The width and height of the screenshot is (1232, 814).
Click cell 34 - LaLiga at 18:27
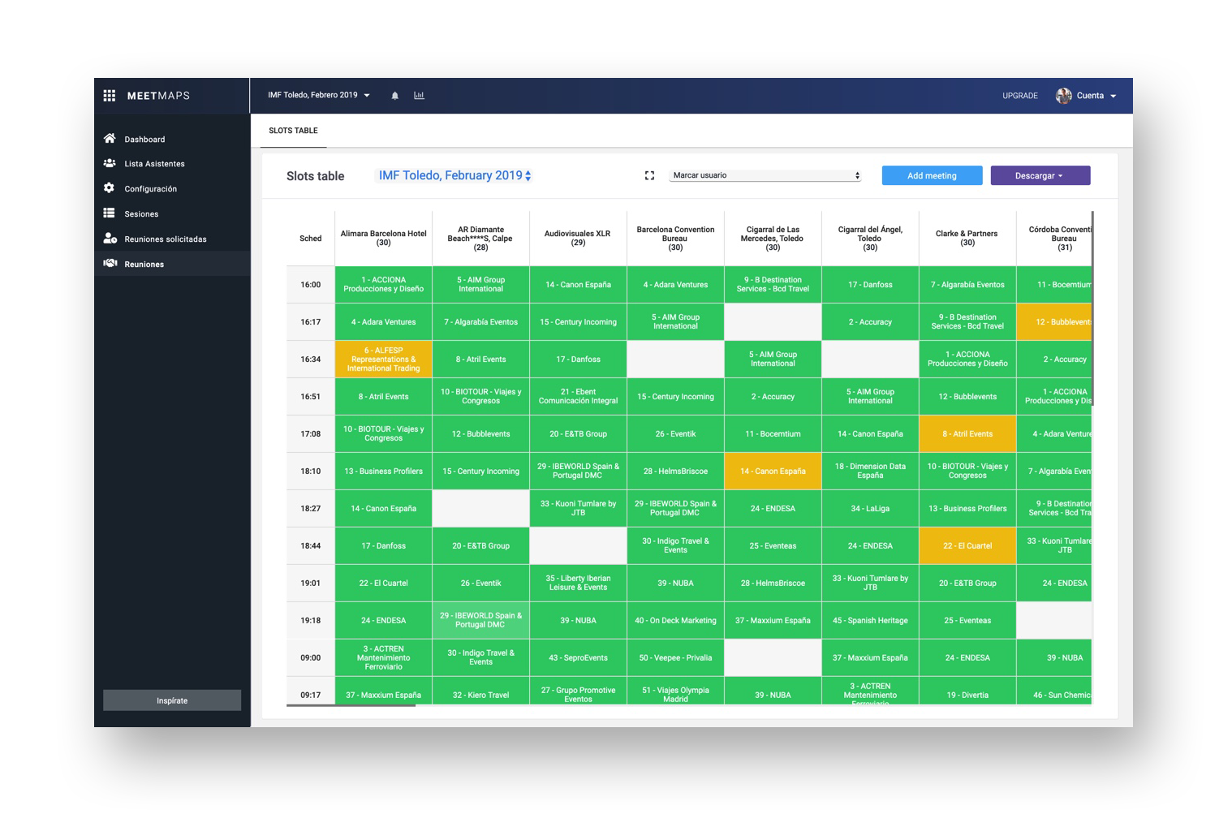pyautogui.click(x=870, y=509)
